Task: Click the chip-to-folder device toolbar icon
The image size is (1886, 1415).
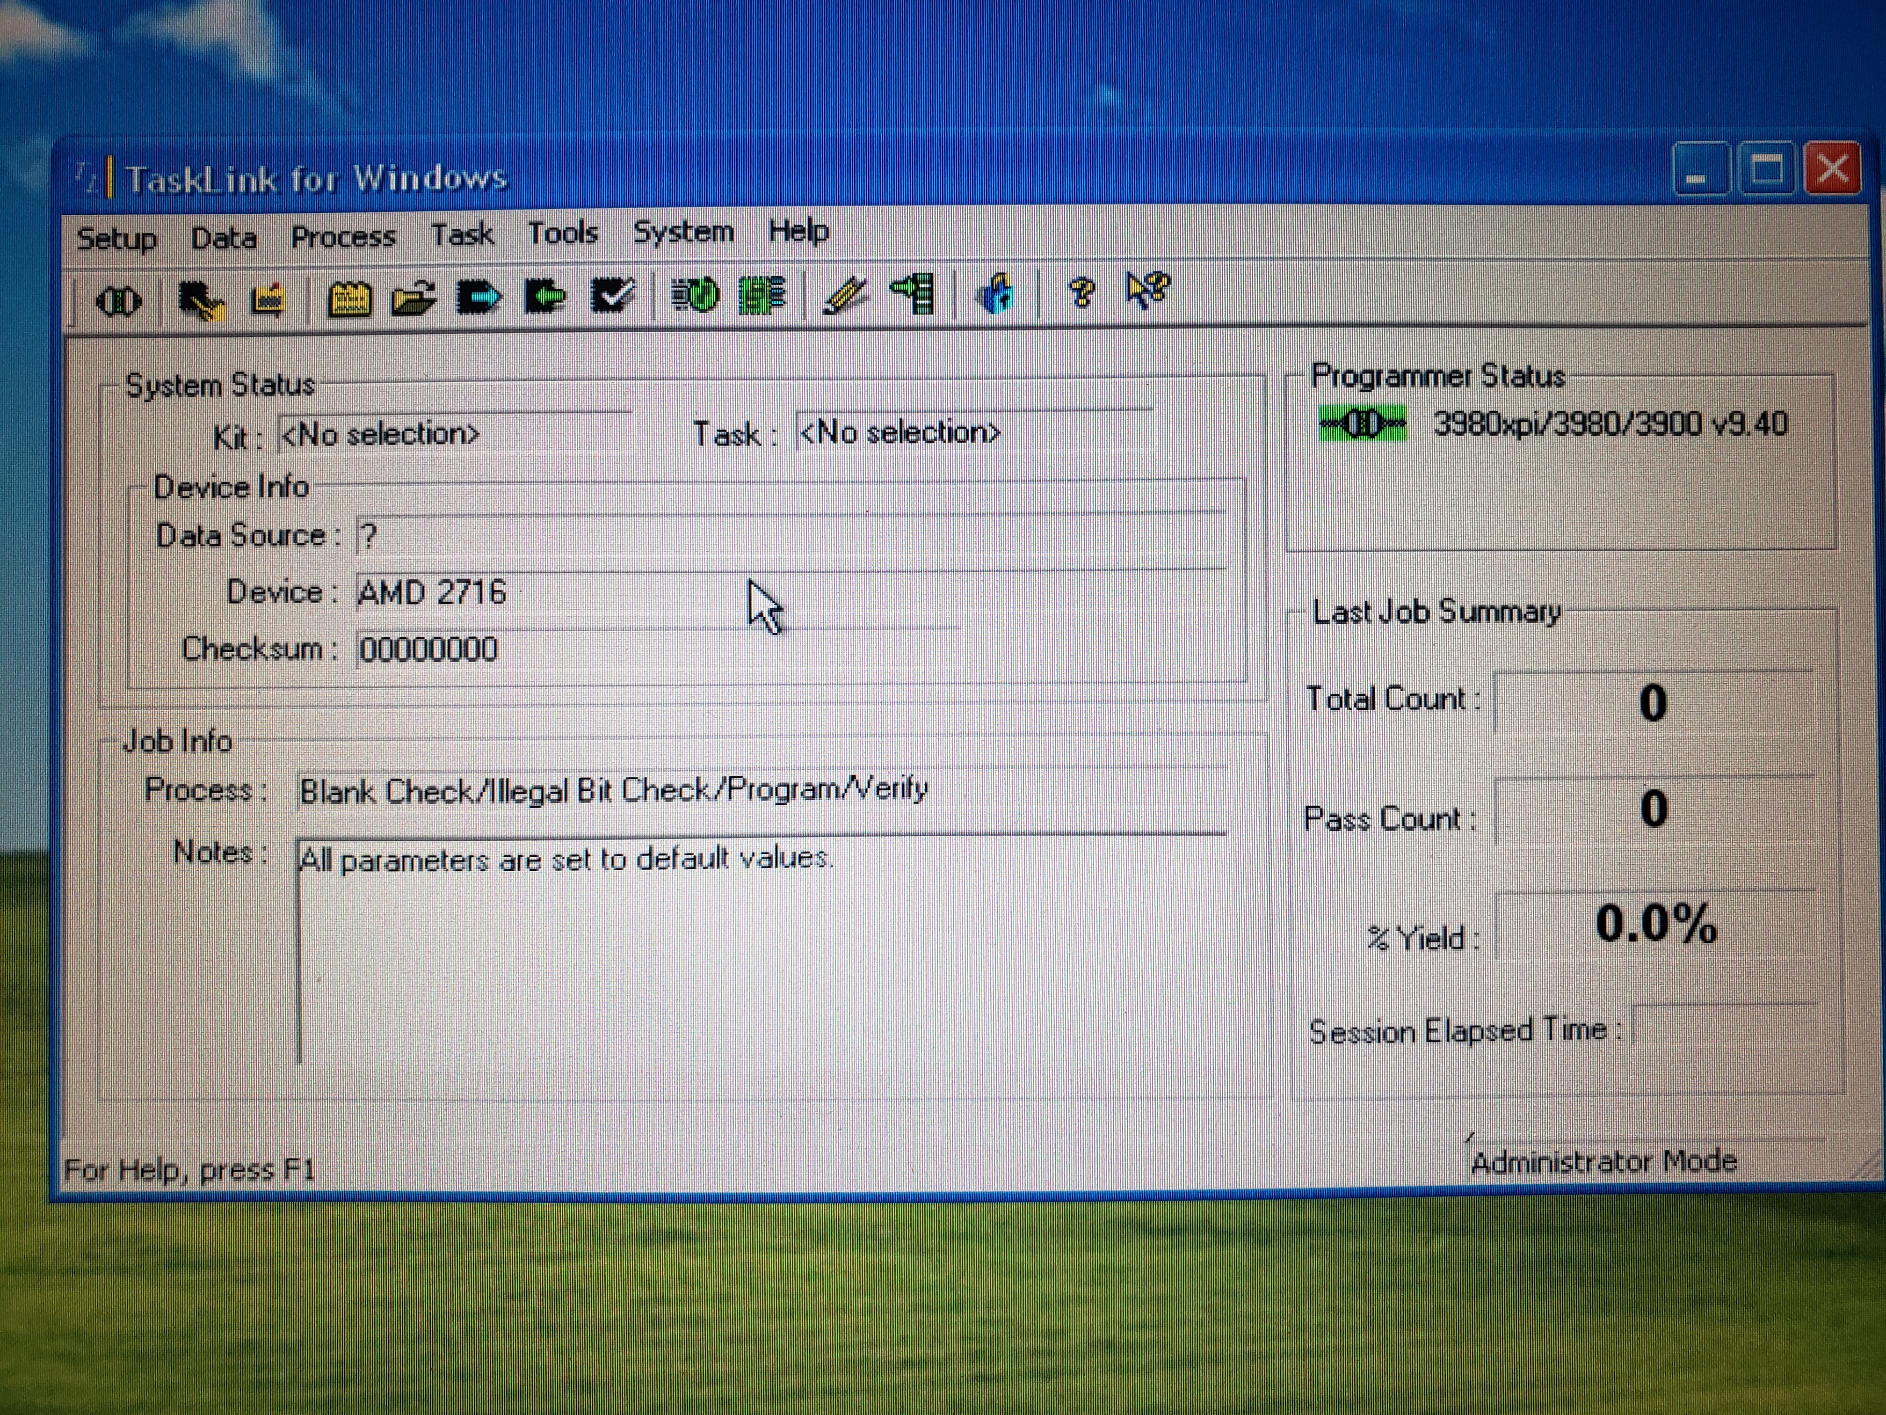Action: coord(201,300)
